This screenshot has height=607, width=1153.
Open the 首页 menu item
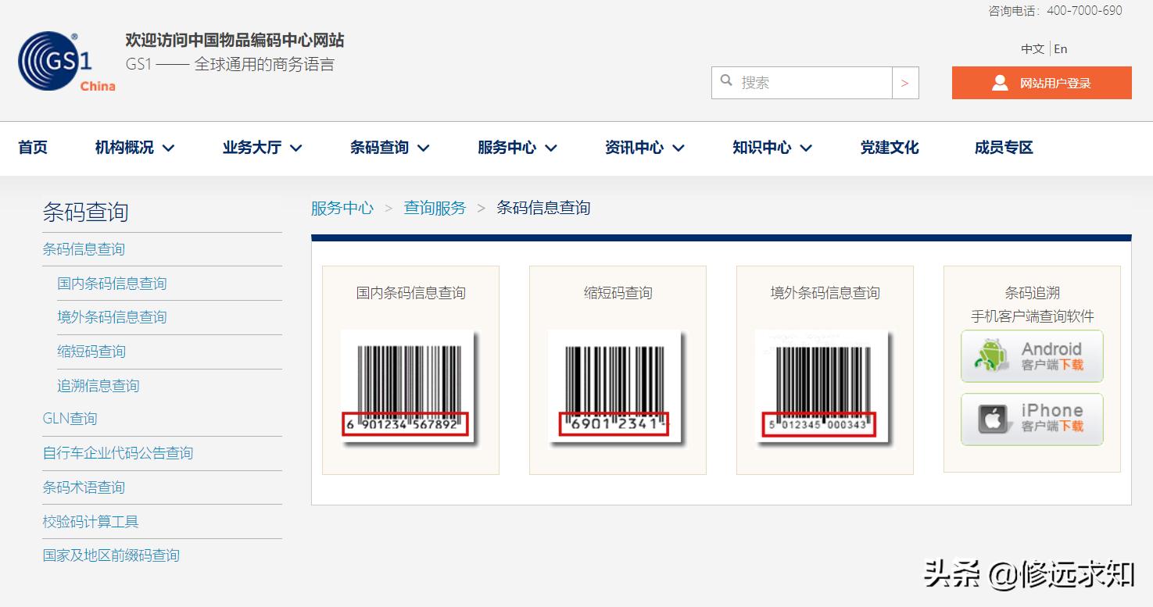click(x=33, y=147)
